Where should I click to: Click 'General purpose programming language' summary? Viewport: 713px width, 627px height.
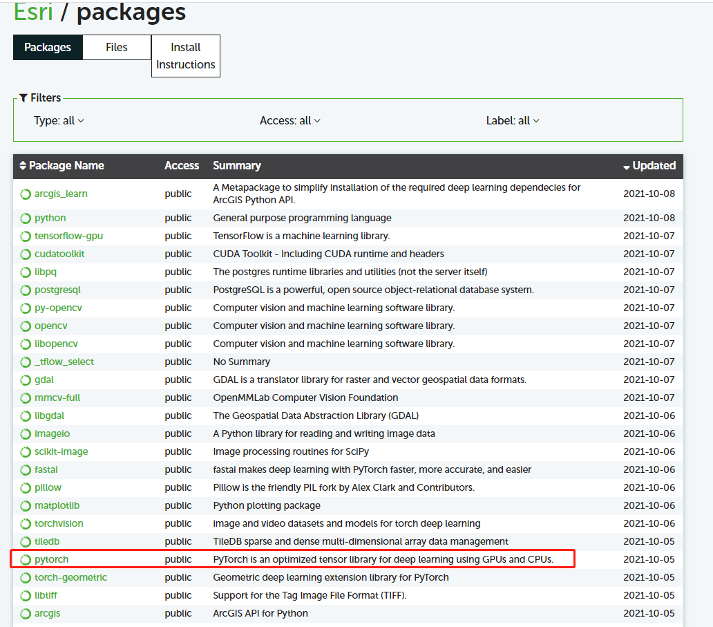(x=303, y=218)
